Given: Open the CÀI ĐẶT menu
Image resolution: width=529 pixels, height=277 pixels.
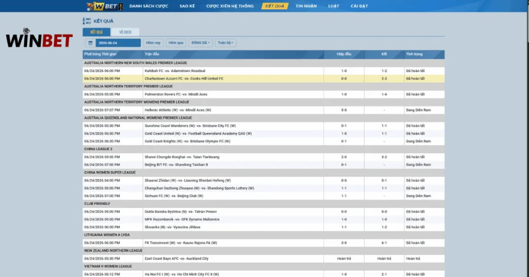Looking at the screenshot, I should coord(360,6).
